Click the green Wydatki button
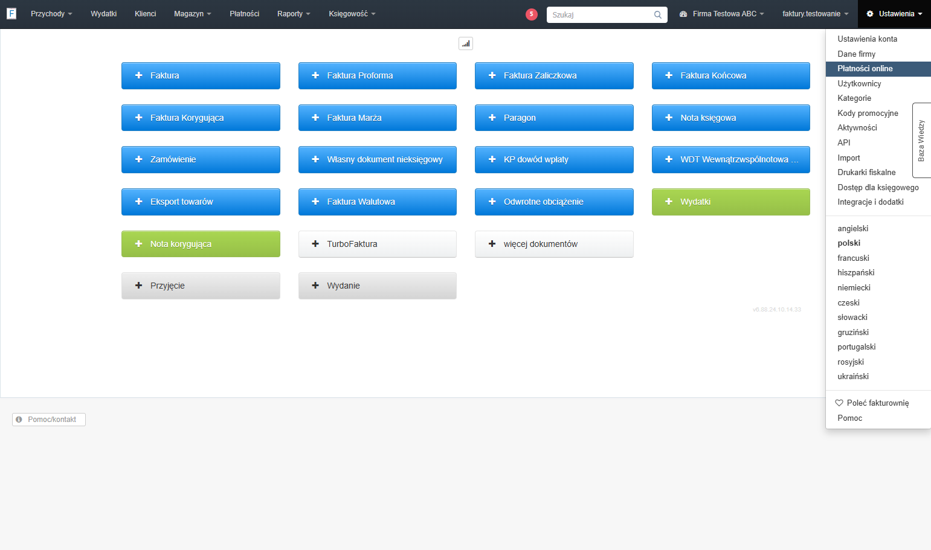This screenshot has height=550, width=931. [731, 202]
